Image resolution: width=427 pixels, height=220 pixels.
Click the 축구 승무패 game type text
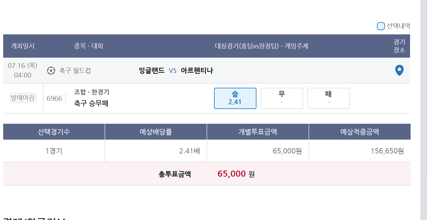pos(91,103)
